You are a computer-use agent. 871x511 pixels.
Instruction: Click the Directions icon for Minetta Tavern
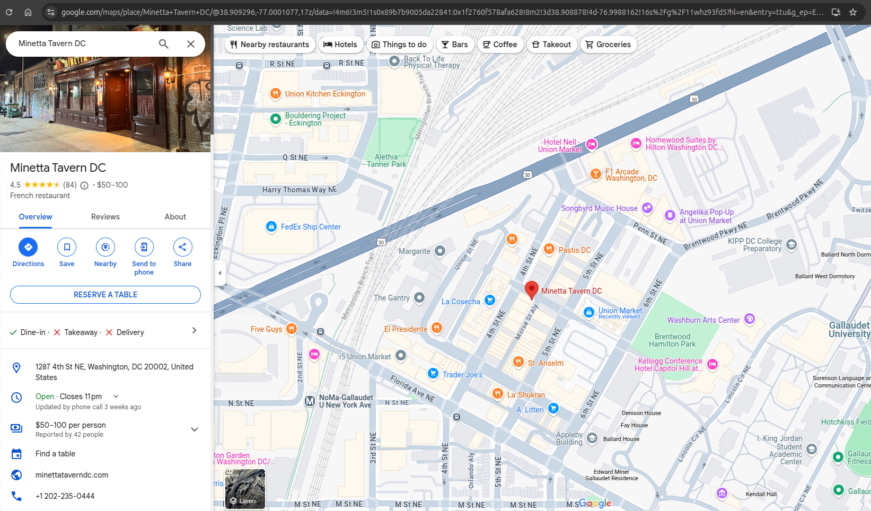(28, 246)
